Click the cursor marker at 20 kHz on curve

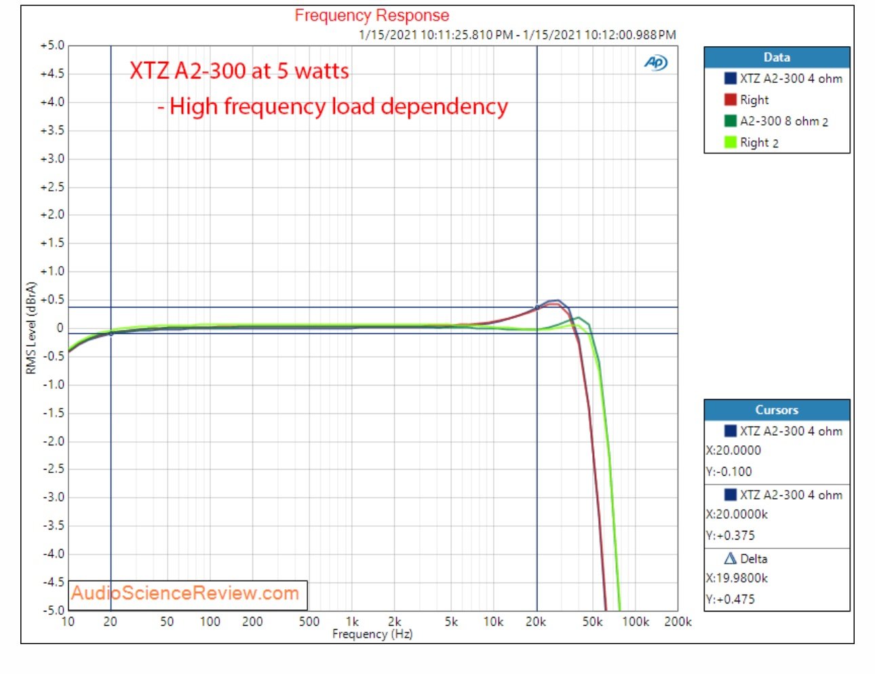point(537,307)
